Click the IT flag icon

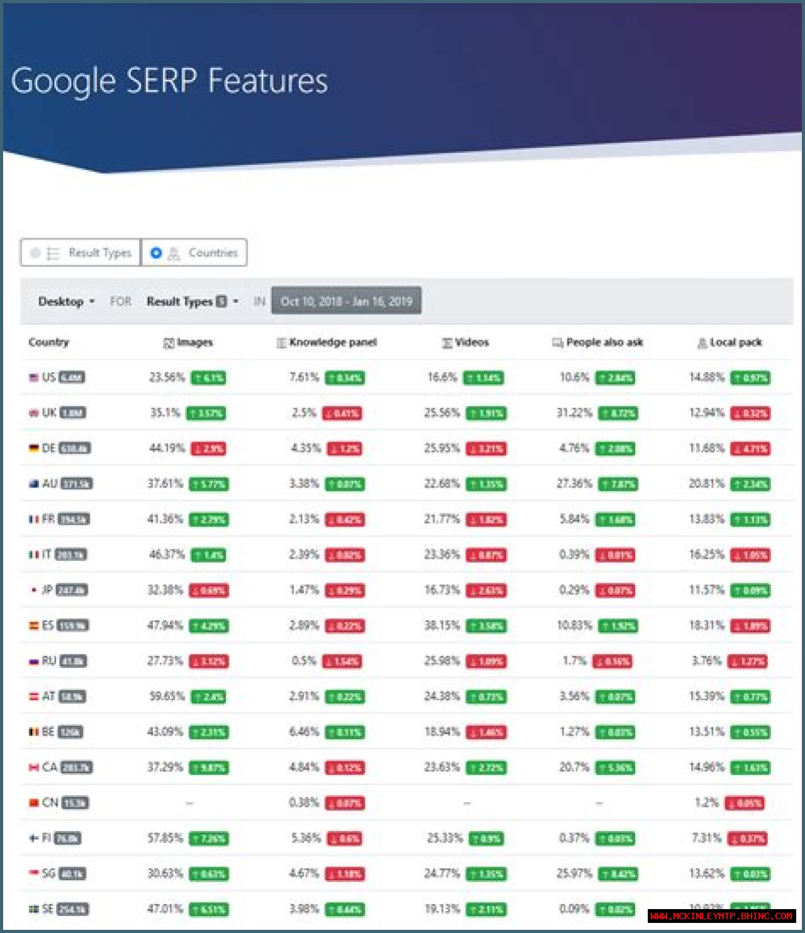pos(34,554)
